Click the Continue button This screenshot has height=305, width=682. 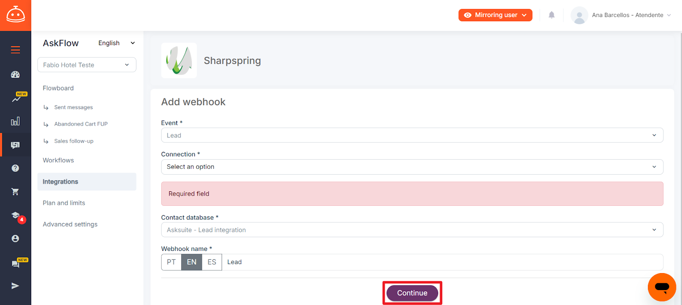tap(412, 293)
